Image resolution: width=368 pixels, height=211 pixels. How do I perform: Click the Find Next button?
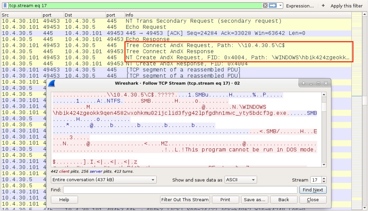[313, 190]
